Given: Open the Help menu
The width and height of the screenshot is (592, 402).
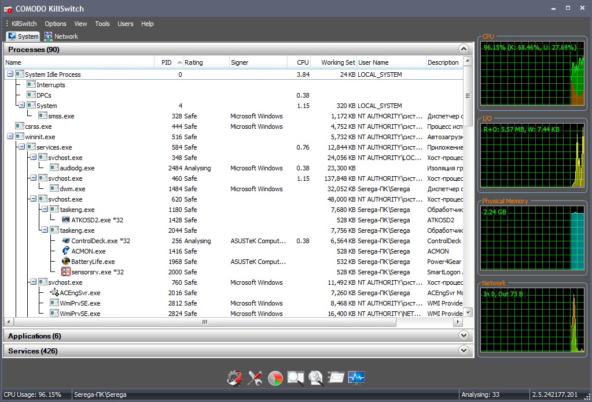Looking at the screenshot, I should point(147,24).
